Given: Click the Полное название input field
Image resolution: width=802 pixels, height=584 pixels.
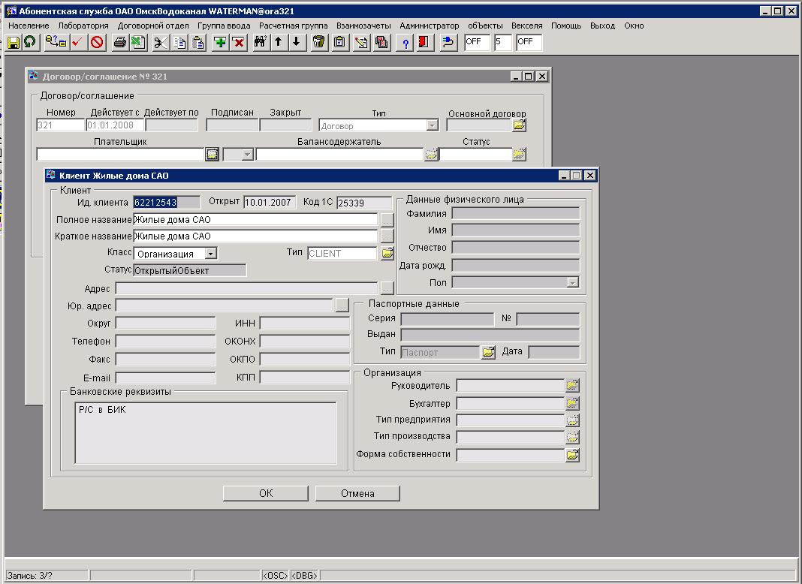Looking at the screenshot, I should [x=255, y=220].
